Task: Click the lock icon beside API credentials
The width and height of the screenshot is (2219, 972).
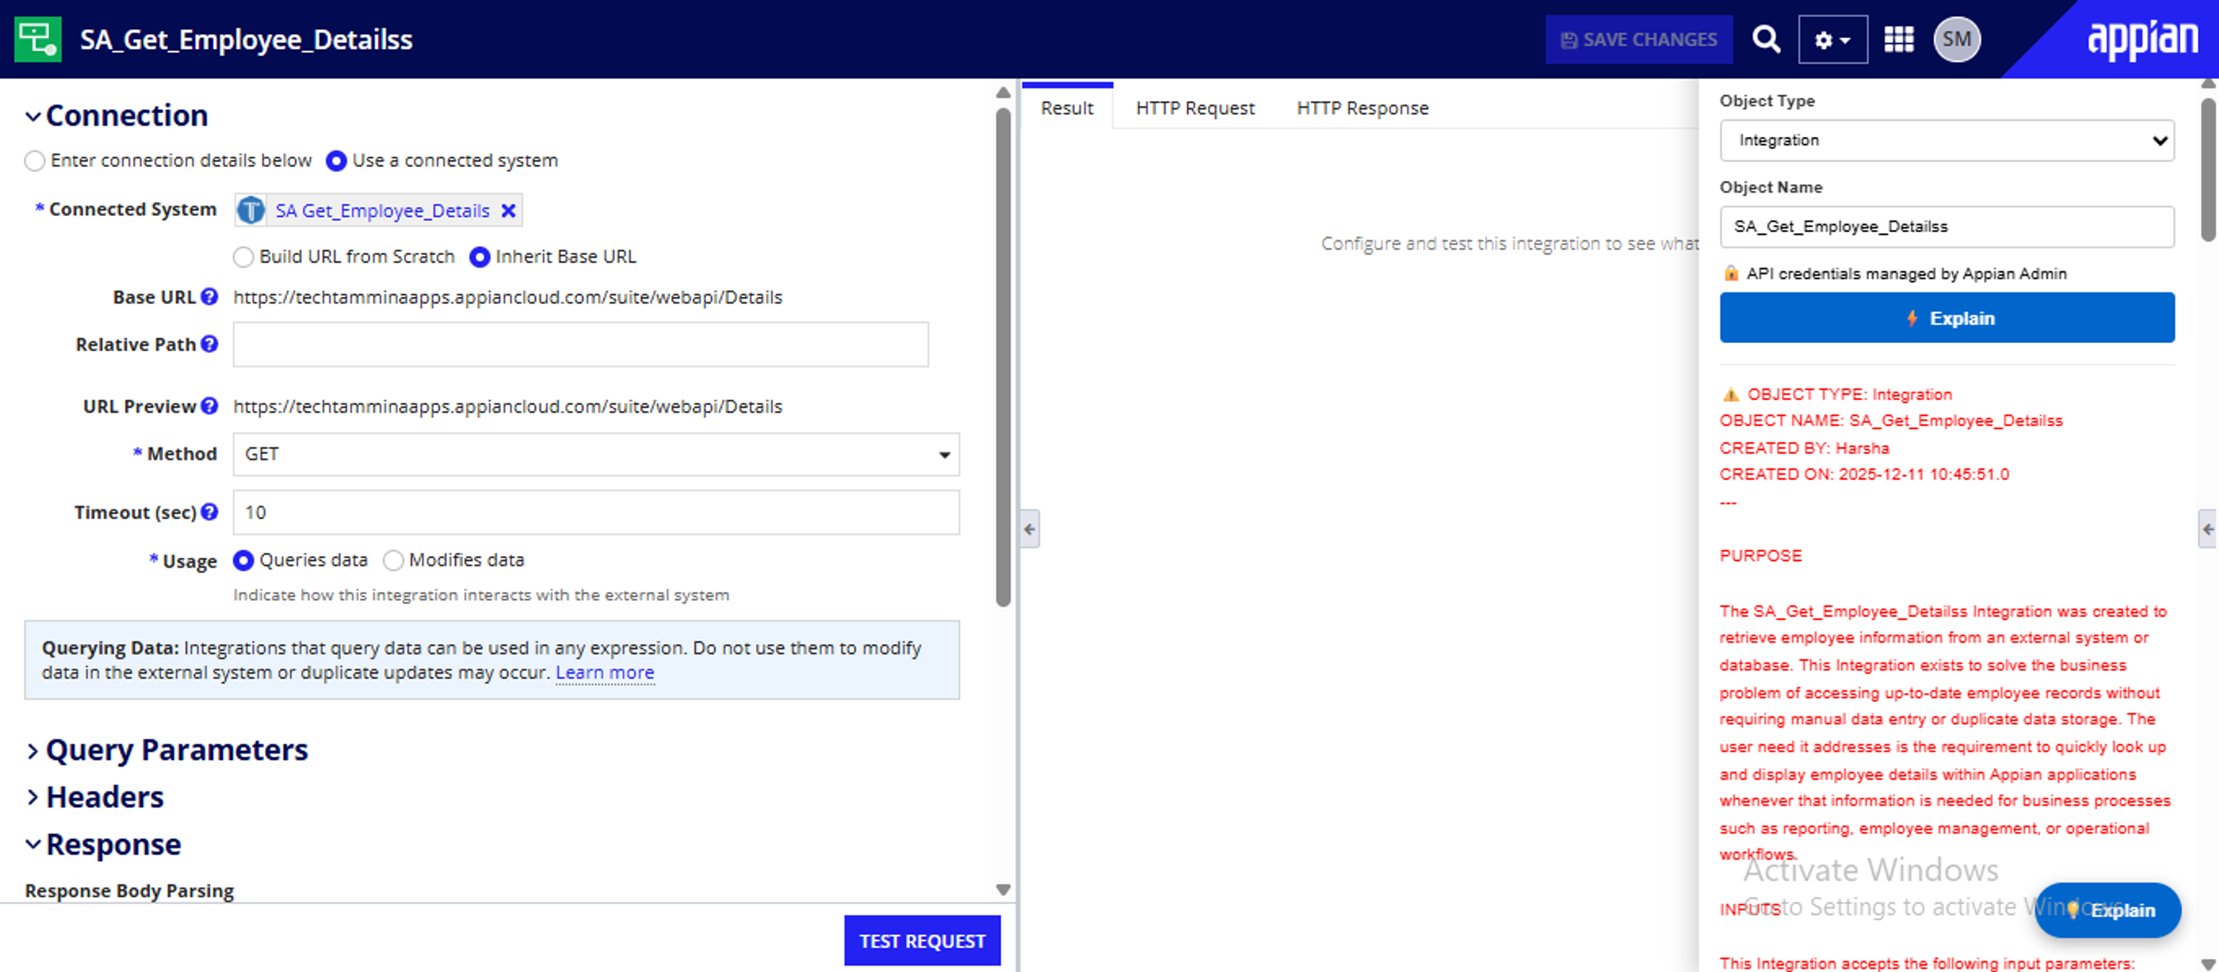Action: pos(1731,273)
